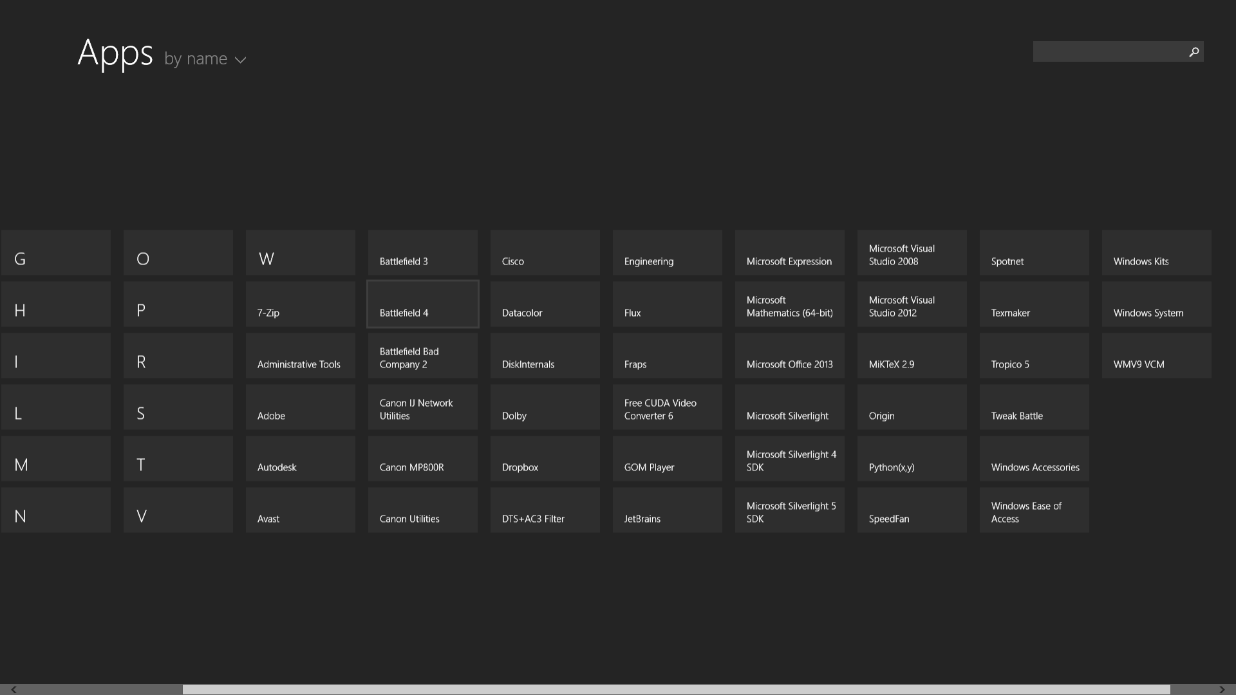Open the Python(x,y) tile

912,459
